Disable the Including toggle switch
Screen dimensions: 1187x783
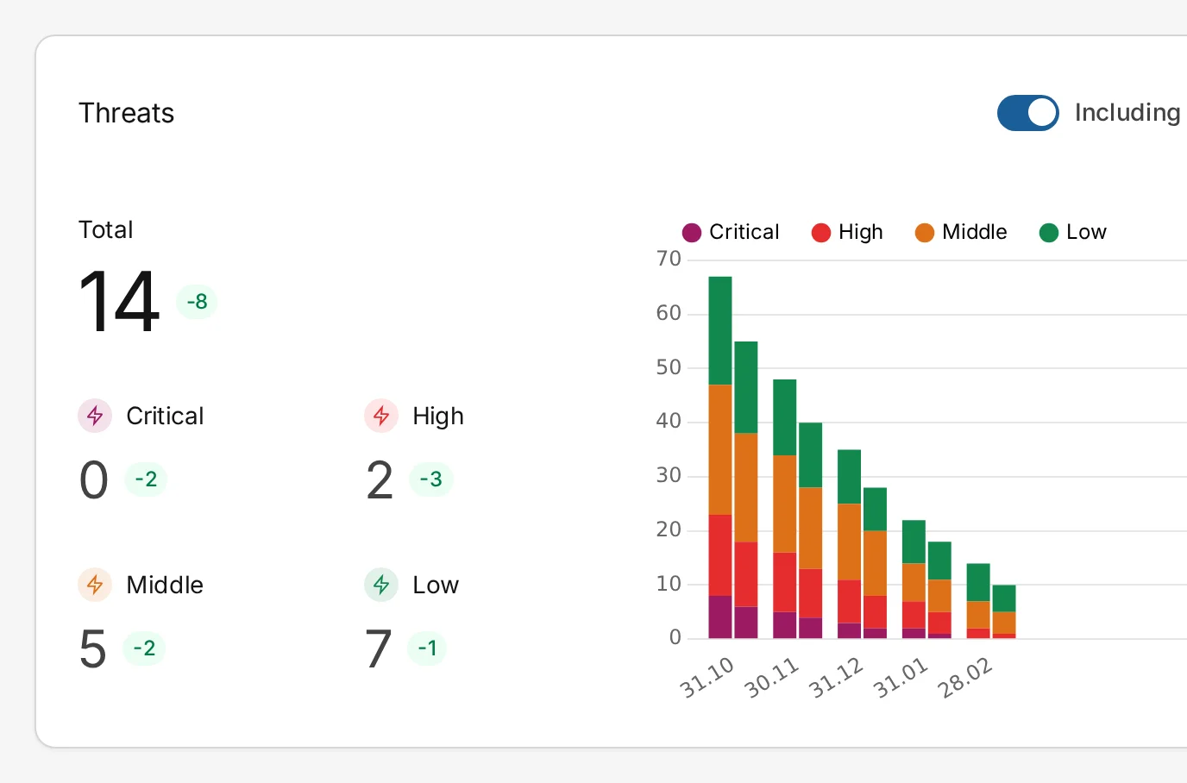1027,113
